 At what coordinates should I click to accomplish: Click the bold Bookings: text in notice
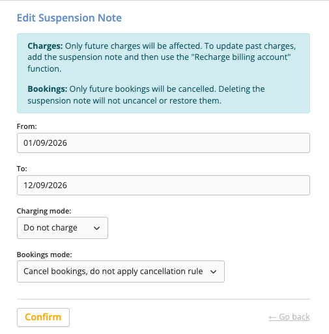point(48,89)
